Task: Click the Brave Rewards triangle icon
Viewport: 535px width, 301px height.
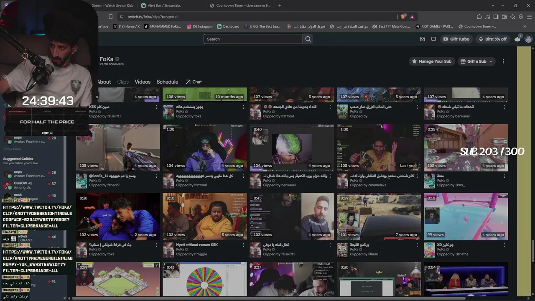Action: 412,17
